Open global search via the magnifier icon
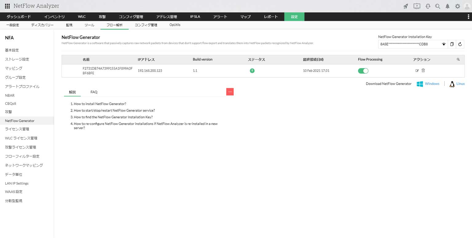The image size is (472, 238). (x=438, y=6)
